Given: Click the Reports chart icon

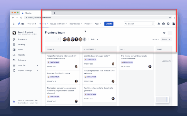Looking at the screenshot, I should tap(14, 55).
